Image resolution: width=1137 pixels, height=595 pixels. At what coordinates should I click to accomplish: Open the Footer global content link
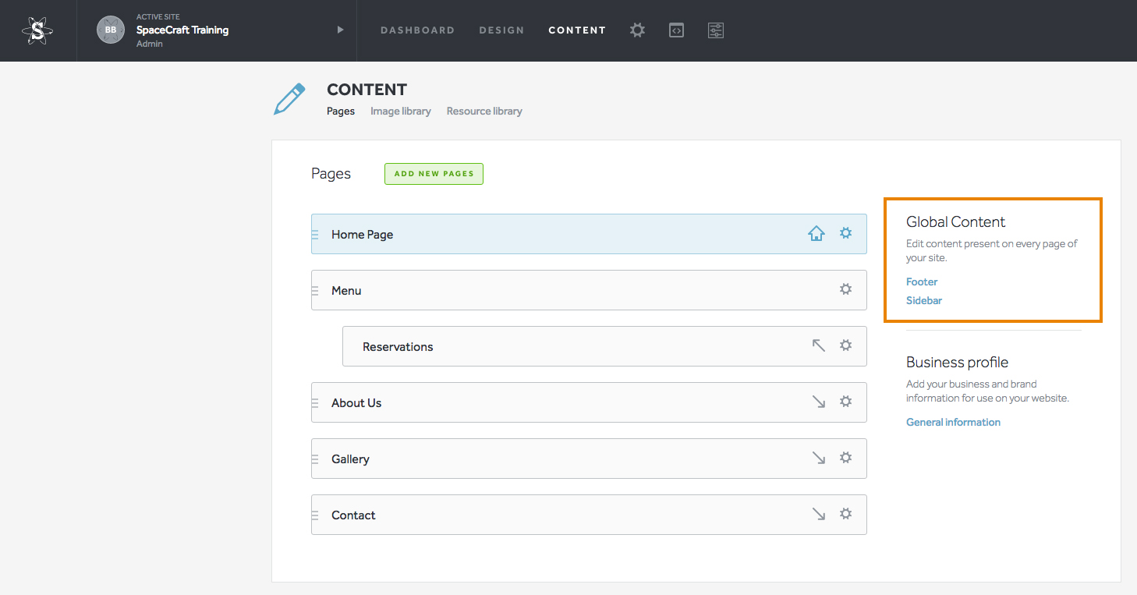point(922,282)
